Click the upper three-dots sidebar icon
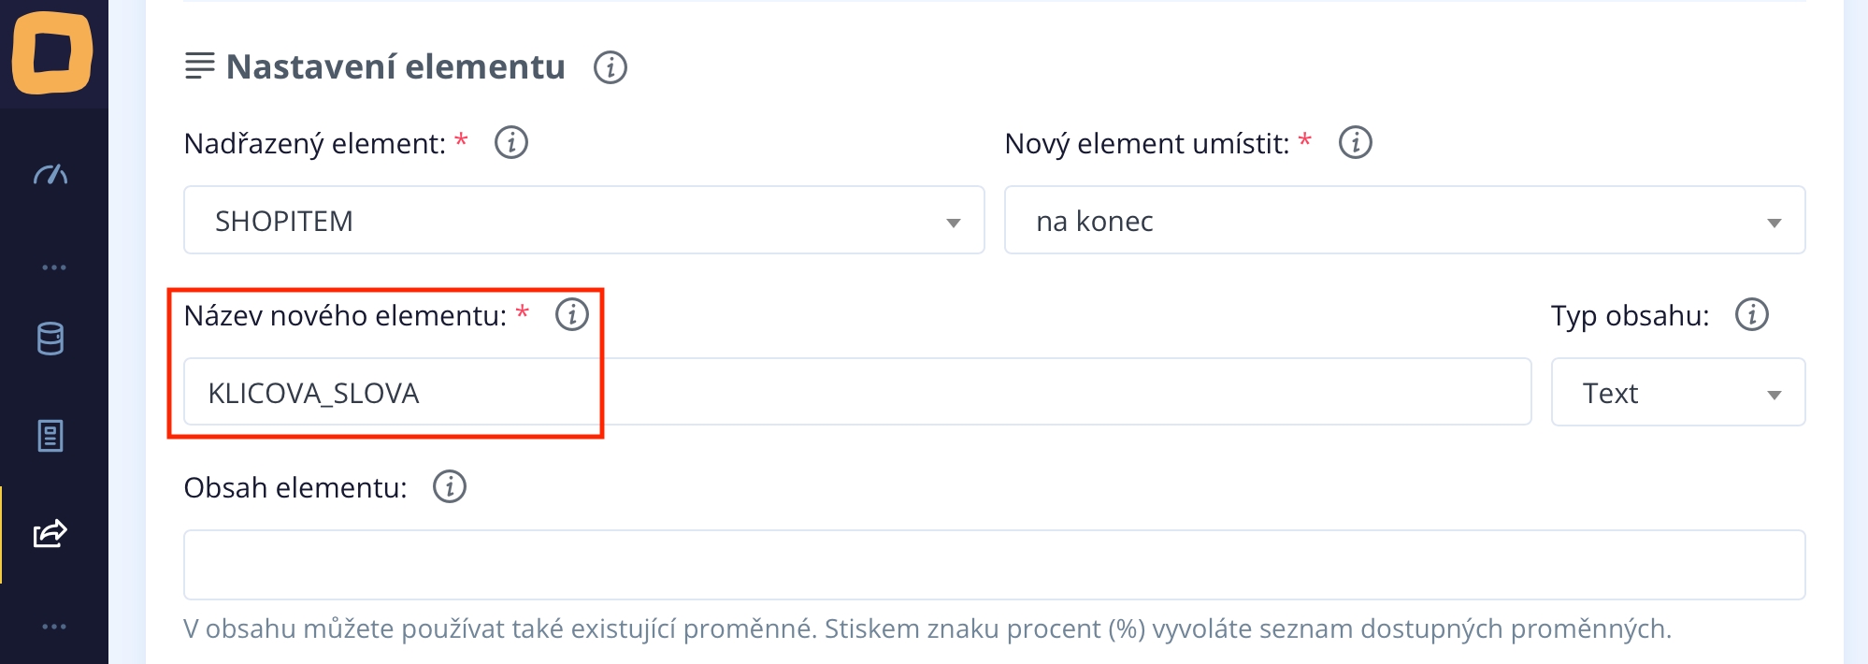Image resolution: width=1868 pixels, height=664 pixels. coord(53,267)
